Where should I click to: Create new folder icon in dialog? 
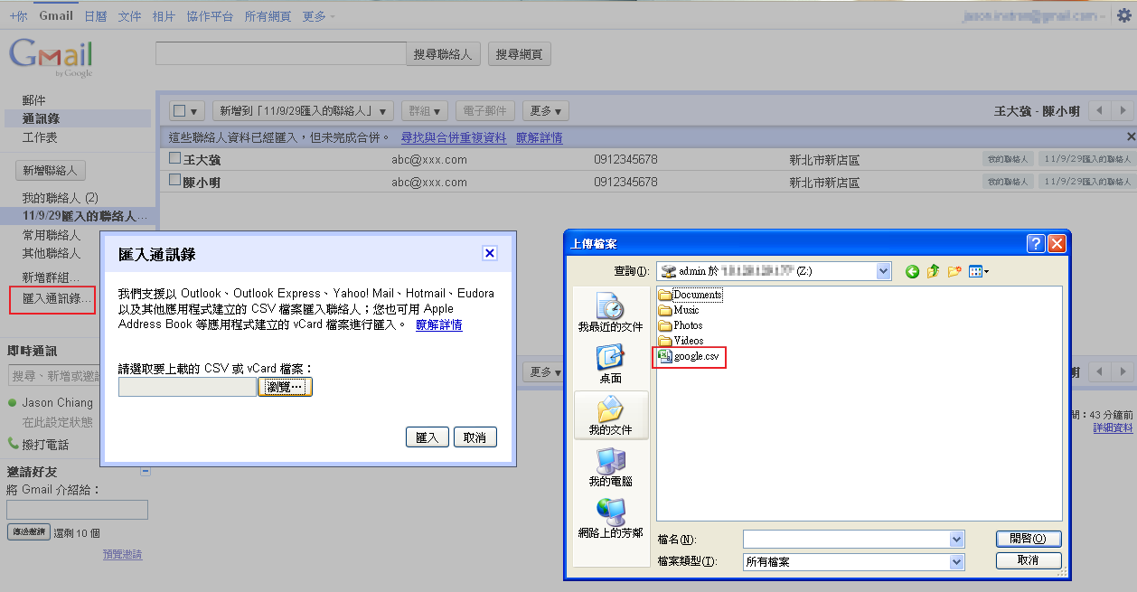(954, 271)
